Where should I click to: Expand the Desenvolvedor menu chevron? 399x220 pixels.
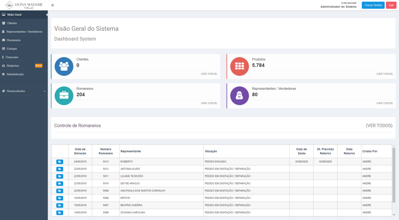click(x=45, y=91)
